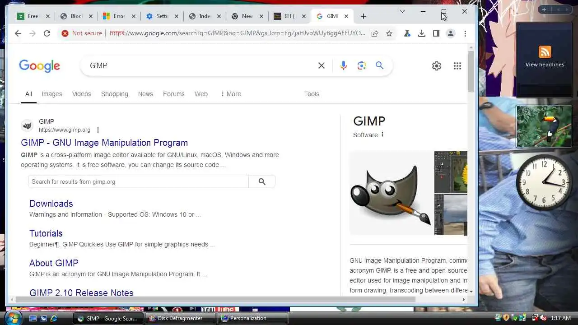Close the Free tab
This screenshot has width=578, height=325.
point(48,16)
